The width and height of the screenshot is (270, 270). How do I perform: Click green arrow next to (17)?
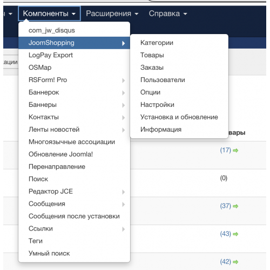click(x=235, y=151)
